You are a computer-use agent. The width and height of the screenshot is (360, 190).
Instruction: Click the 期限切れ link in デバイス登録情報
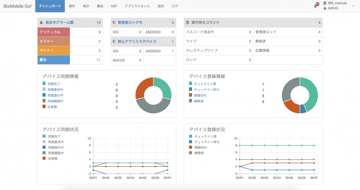pyautogui.click(x=200, y=95)
